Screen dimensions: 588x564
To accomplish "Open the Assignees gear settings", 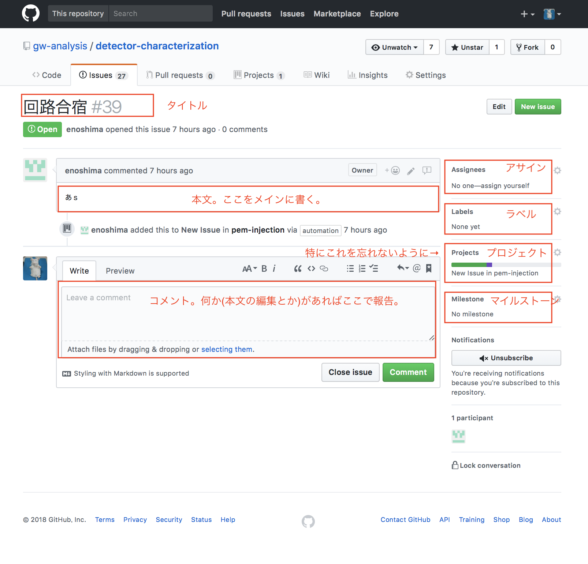I will (557, 170).
